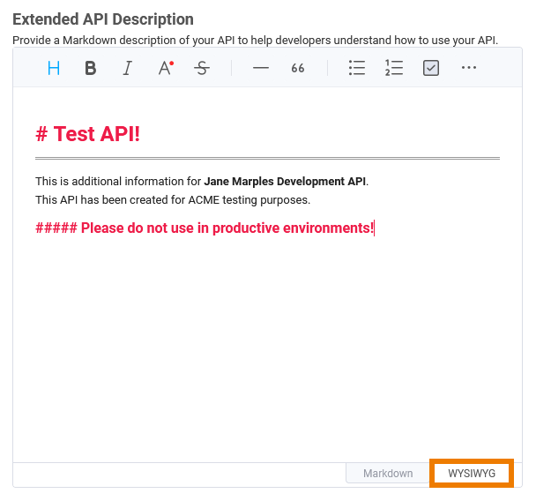Click the 'Please do not use' warning line

click(x=205, y=228)
